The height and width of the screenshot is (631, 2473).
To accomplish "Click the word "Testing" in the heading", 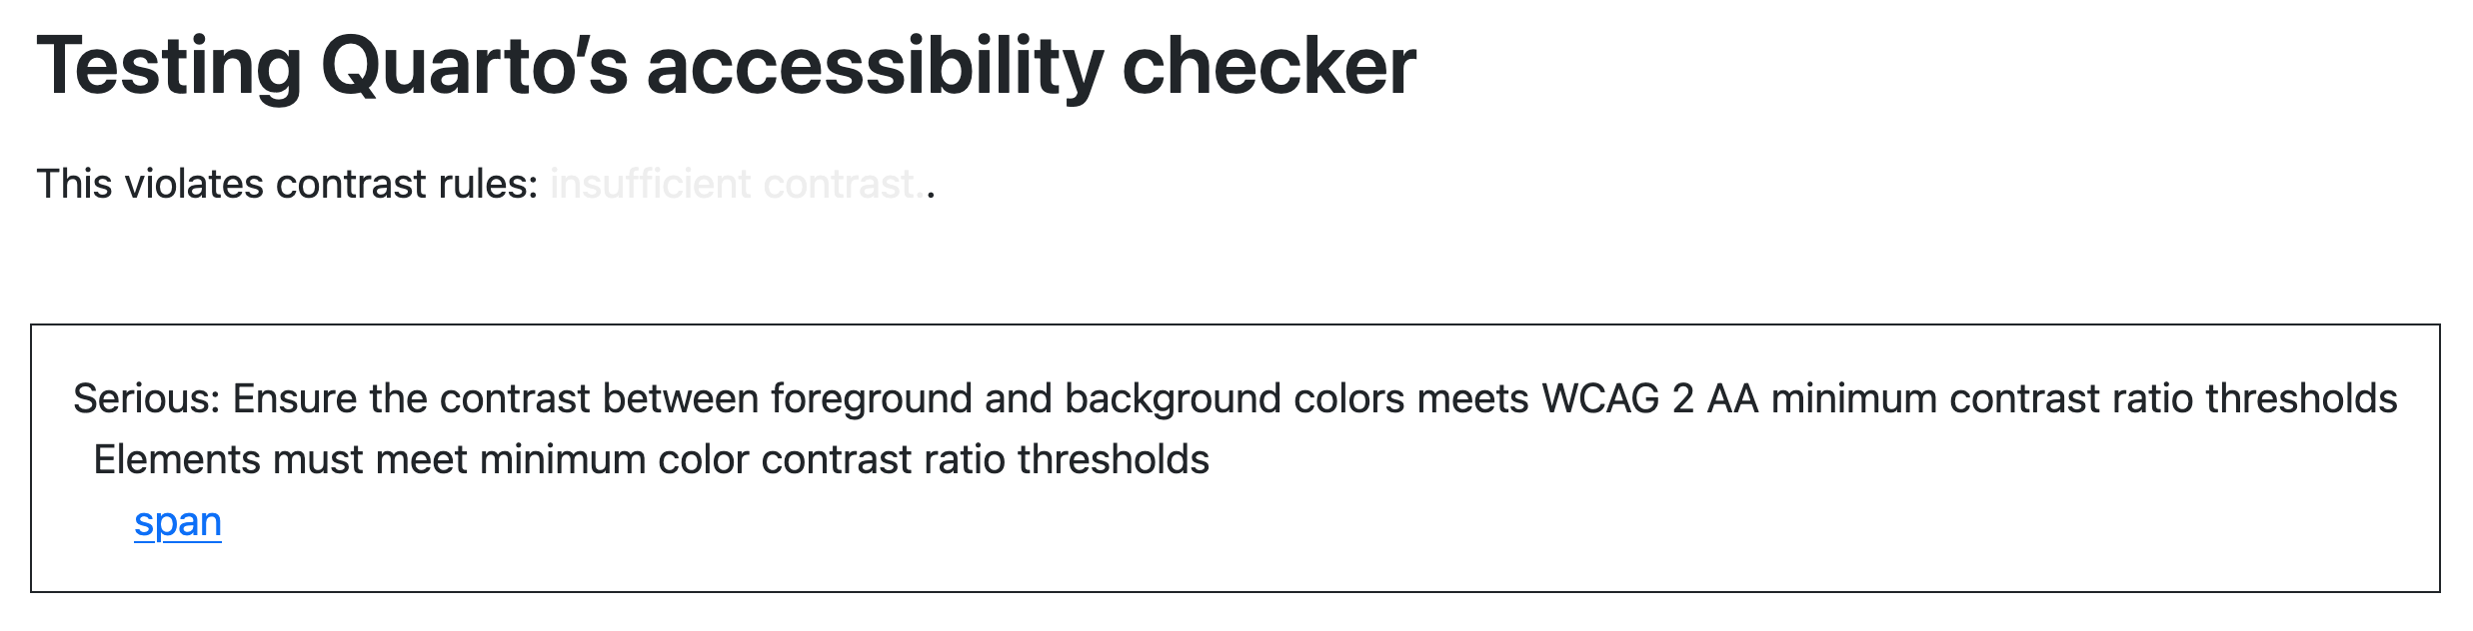I will tap(169, 66).
